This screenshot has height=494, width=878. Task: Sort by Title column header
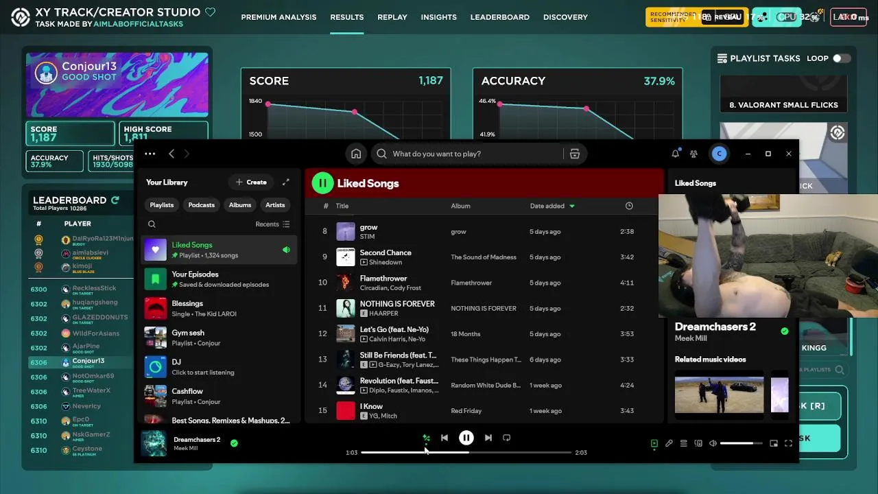[342, 206]
